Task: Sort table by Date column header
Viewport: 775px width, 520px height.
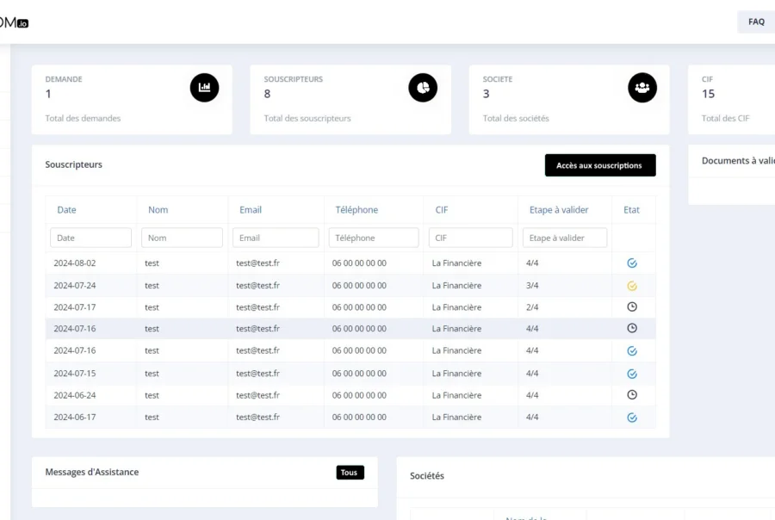Action: 66,210
